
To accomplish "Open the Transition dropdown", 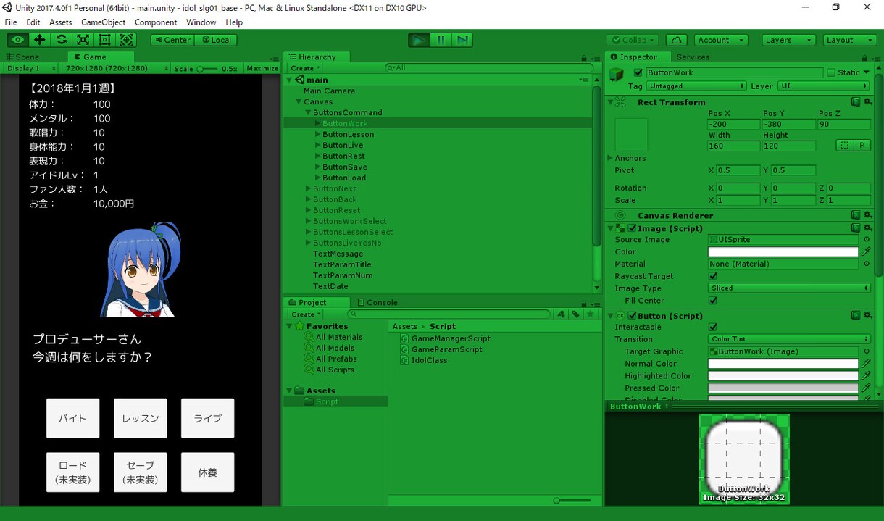I will pos(789,339).
